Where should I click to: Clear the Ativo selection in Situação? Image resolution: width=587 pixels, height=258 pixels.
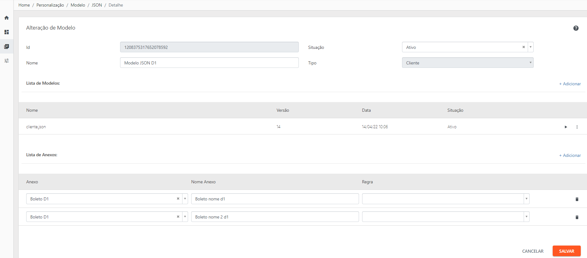click(x=524, y=47)
